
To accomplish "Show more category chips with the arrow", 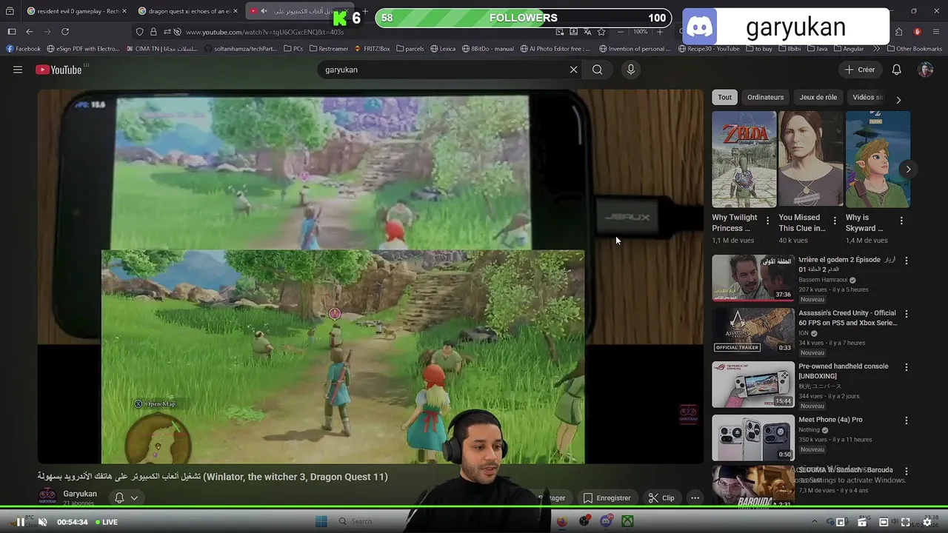I will pos(898,100).
